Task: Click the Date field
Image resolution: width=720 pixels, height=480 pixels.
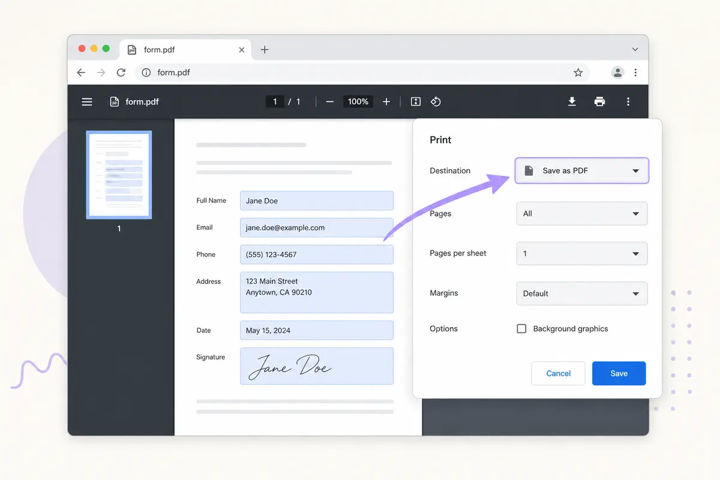Action: (317, 330)
